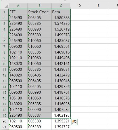
Task: Click stock code 005389 in row 5
Action: click(40, 35)
